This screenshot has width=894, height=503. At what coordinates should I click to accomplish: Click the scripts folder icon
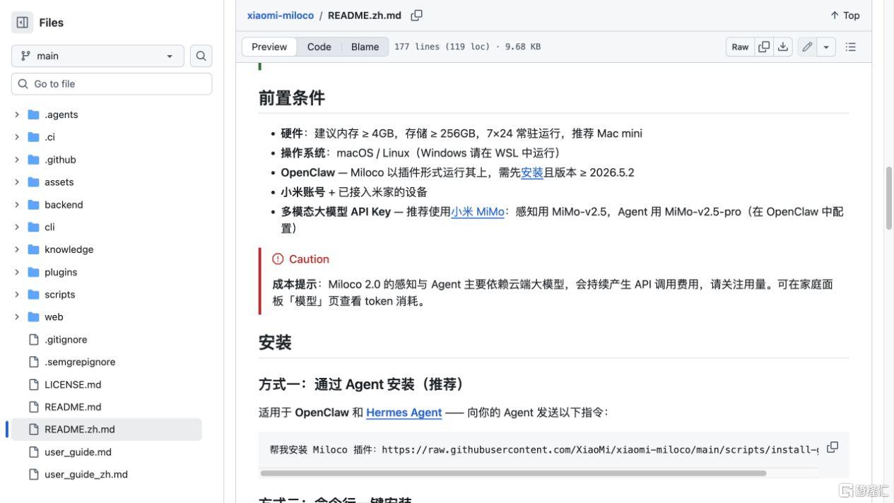[x=33, y=295]
